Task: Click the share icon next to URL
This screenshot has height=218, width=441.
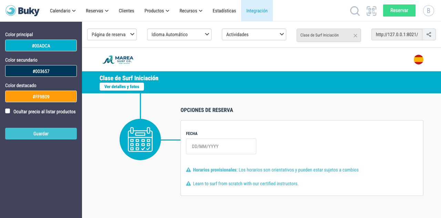Action: (429, 34)
